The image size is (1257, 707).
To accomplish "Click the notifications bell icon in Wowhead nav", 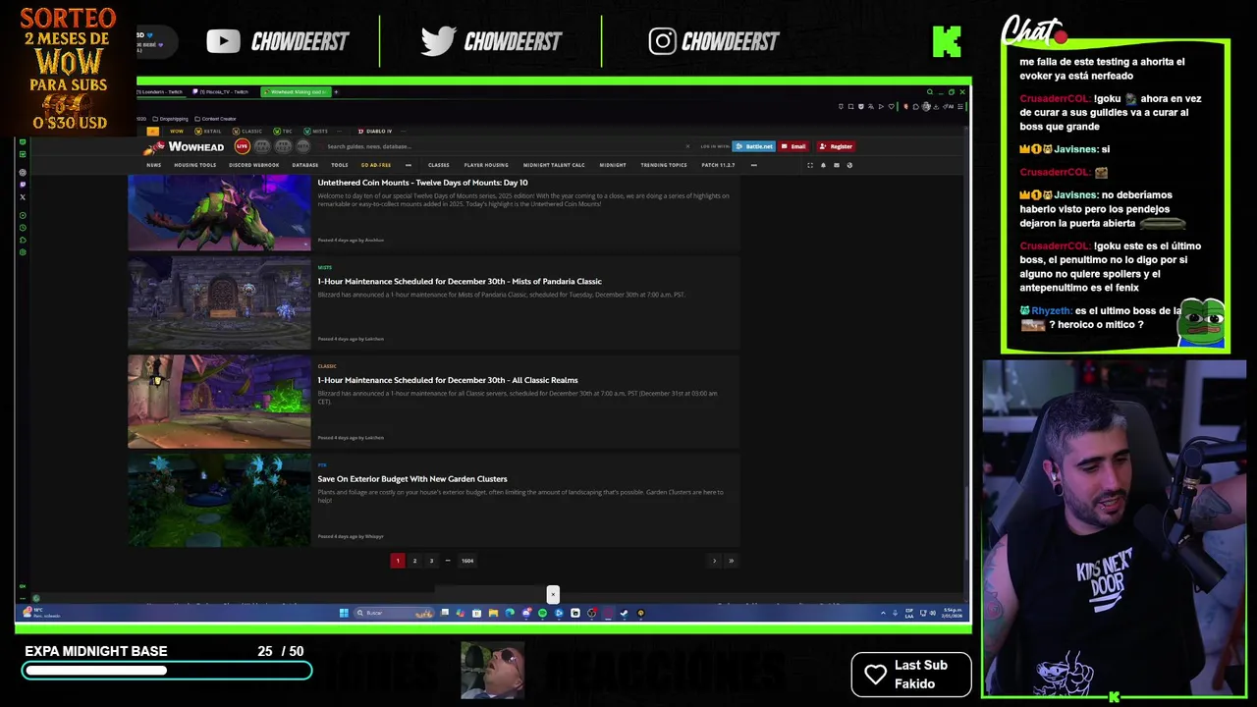I will point(823,165).
